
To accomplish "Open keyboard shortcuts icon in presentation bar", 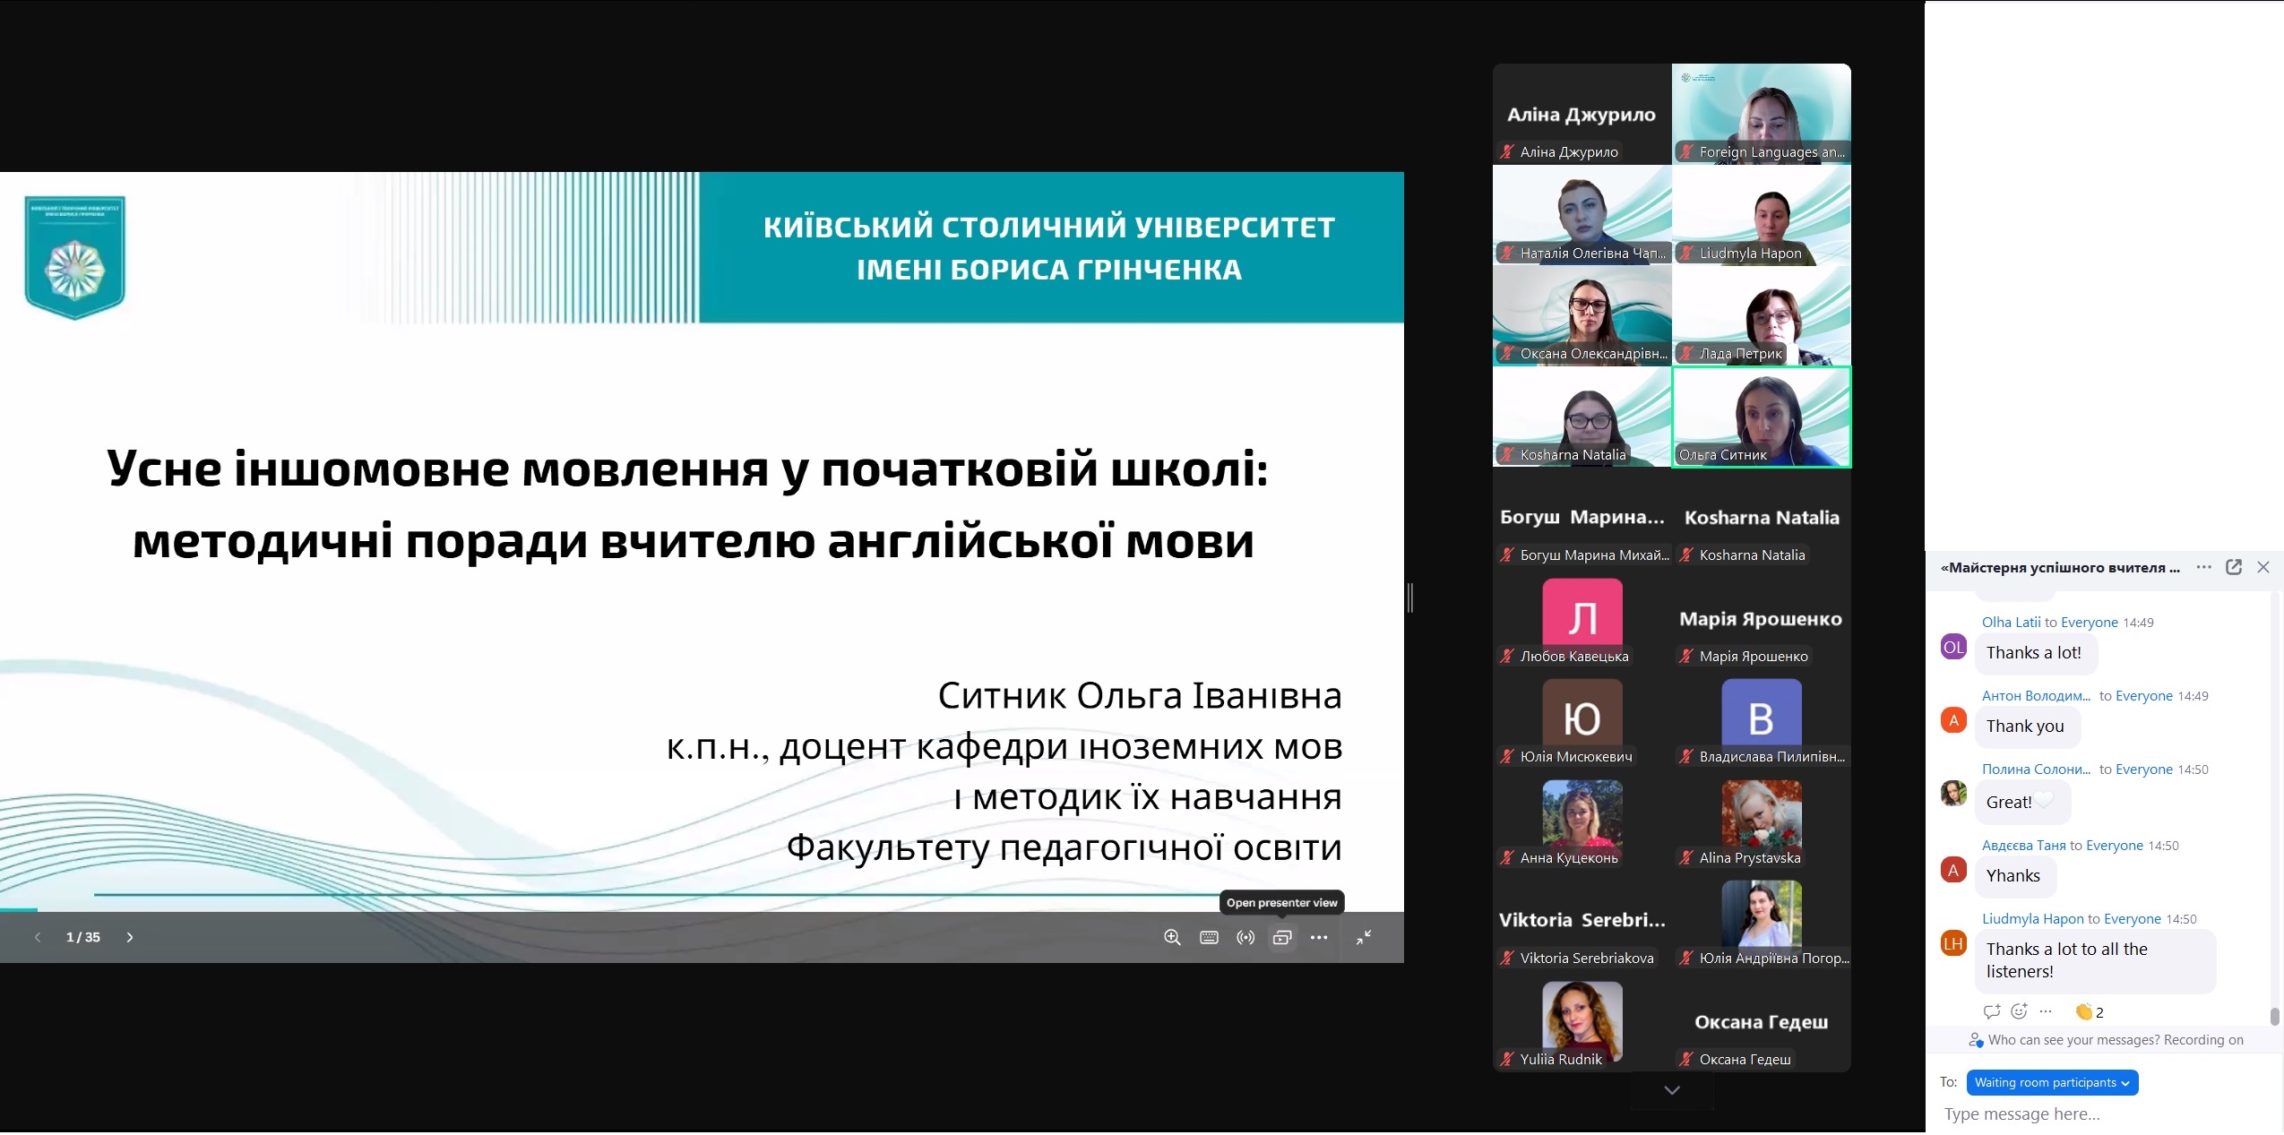I will coord(1209,937).
